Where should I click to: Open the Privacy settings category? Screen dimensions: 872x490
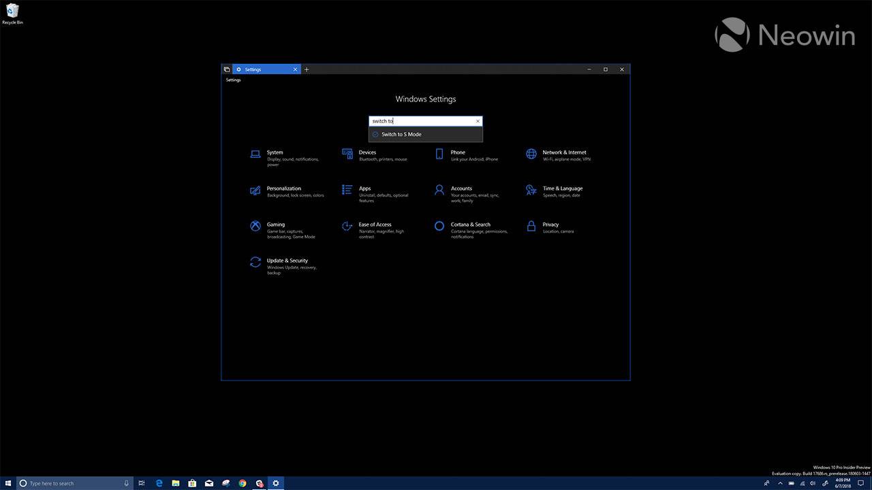[550, 228]
